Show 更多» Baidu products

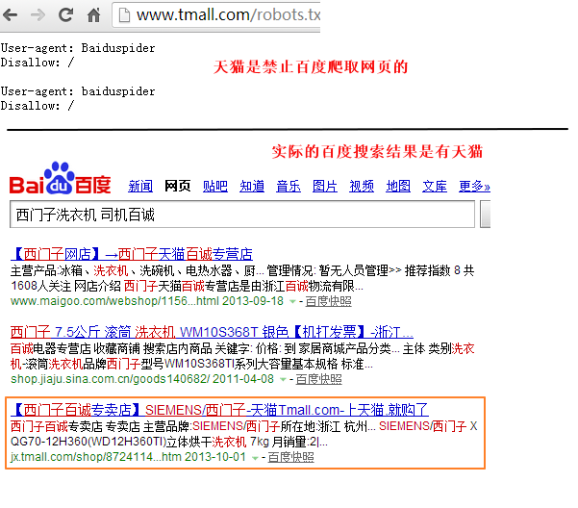coord(474,186)
